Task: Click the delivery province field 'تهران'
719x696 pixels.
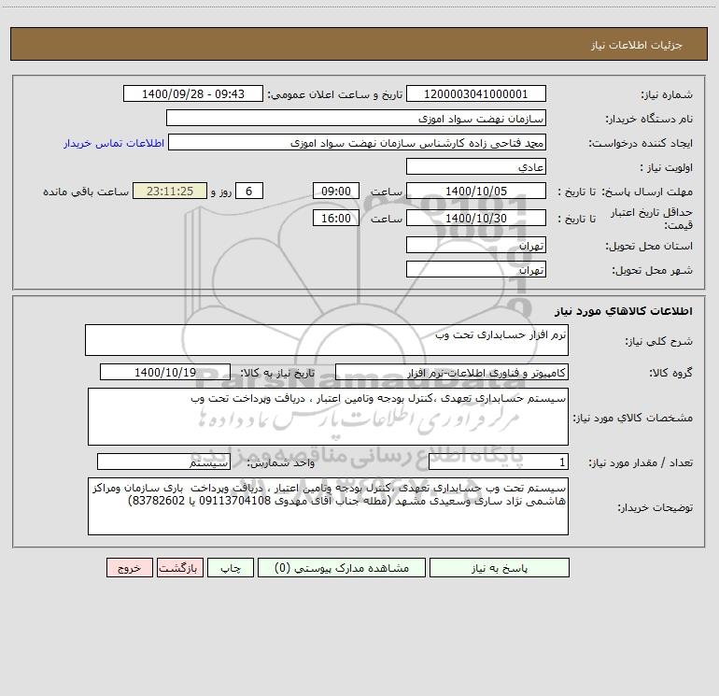Action: 476,245
